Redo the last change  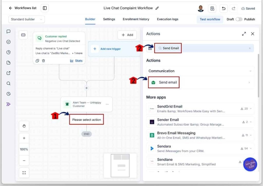coord(233,8)
